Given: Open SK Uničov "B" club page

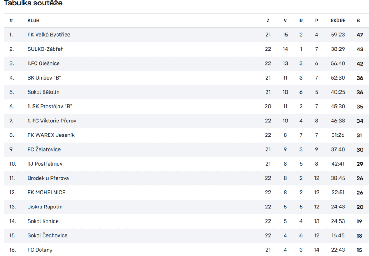Looking at the screenshot, I should 44,78.
